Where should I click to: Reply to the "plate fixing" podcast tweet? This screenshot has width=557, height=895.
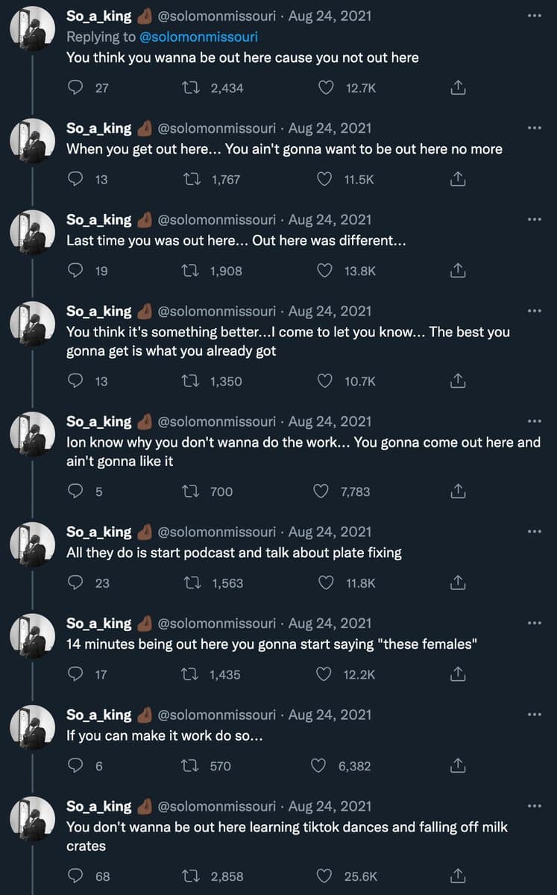[75, 583]
